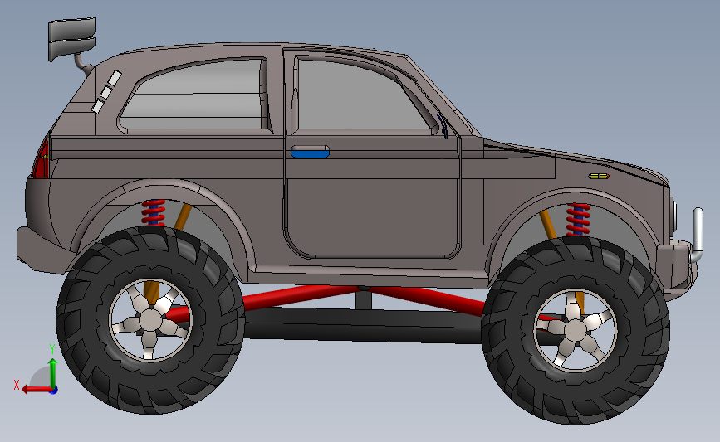Viewport: 720px width, 442px height.
Task: Select the orange shock strut above rear wheel
Action: 183,217
